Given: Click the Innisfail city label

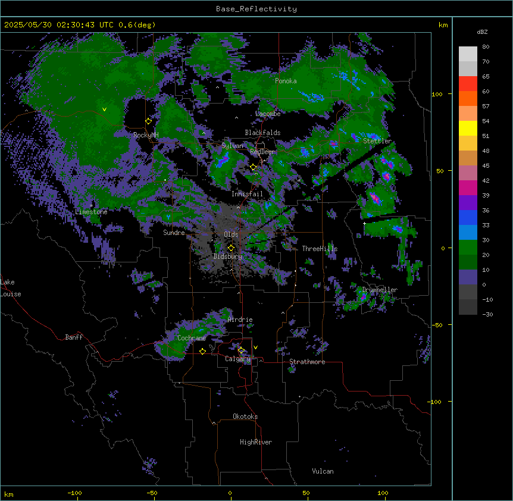Looking at the screenshot, I should click(x=247, y=194).
